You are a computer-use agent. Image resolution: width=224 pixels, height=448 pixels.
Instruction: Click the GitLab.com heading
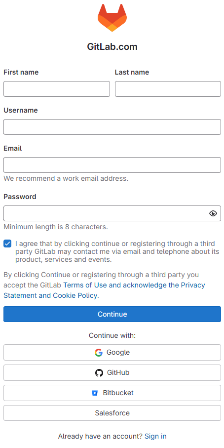(x=112, y=46)
